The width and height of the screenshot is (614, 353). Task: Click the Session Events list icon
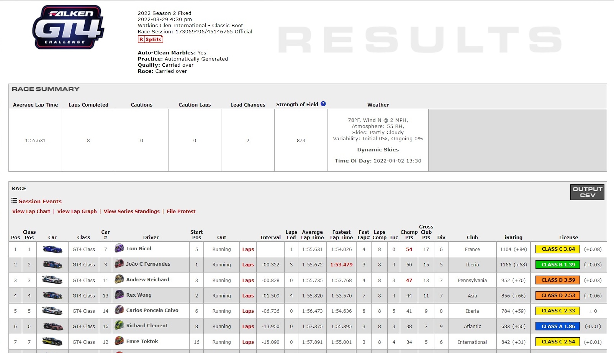pyautogui.click(x=14, y=200)
